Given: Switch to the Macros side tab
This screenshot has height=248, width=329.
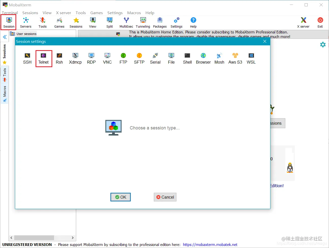Looking at the screenshot, I should (x=5, y=94).
